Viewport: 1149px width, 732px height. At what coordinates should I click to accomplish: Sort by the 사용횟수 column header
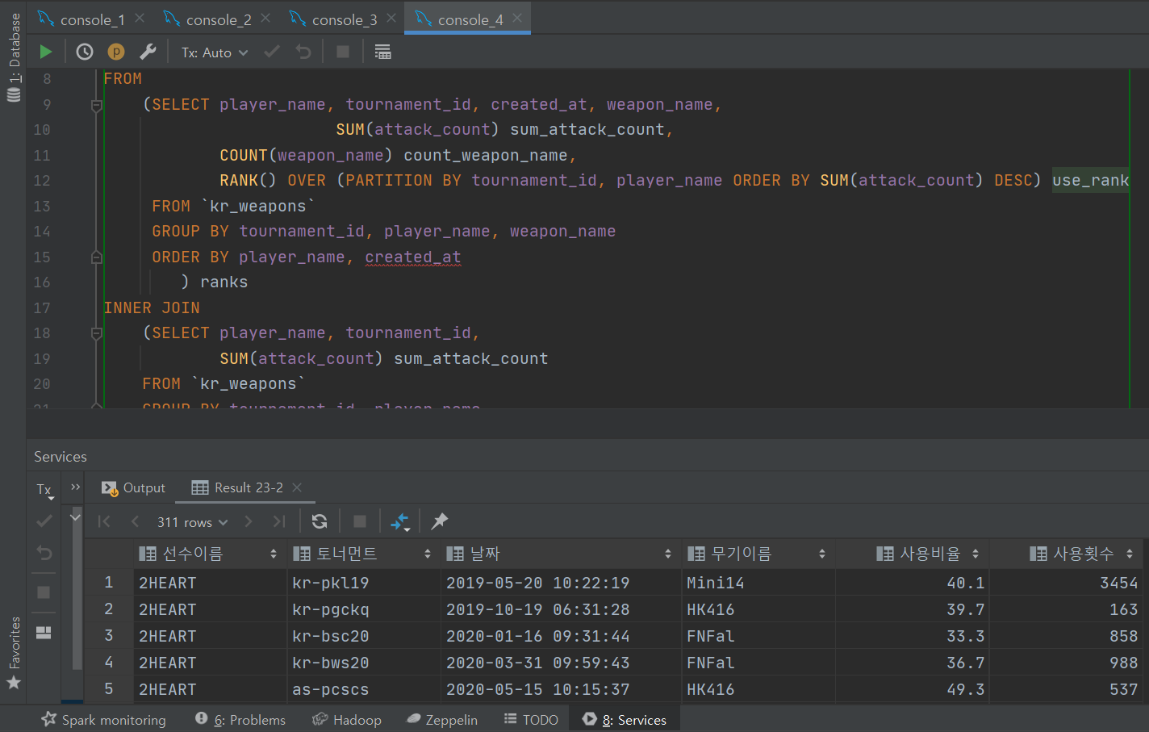[1066, 554]
